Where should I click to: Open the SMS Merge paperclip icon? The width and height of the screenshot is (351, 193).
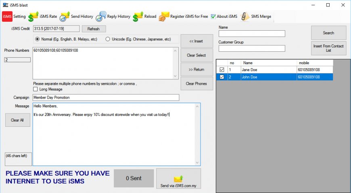[x=245, y=17]
